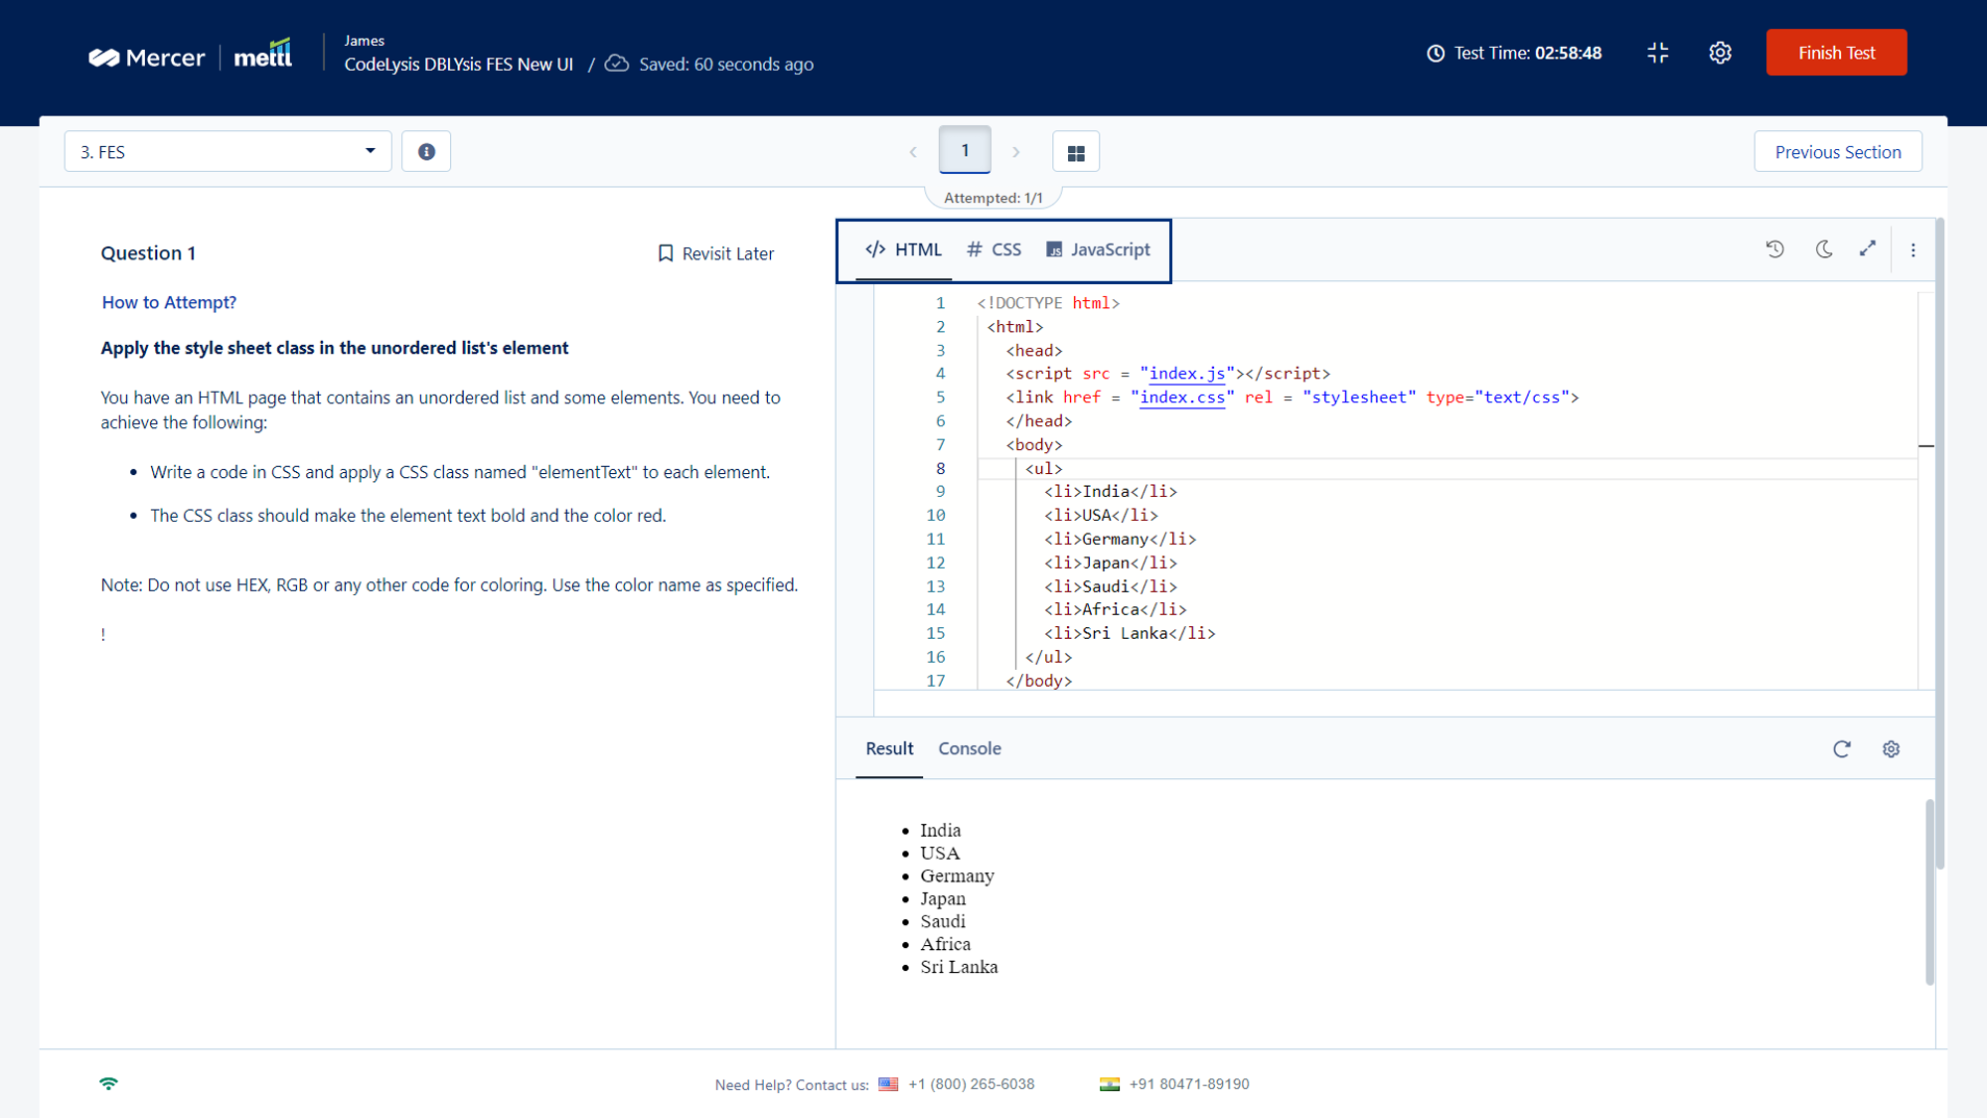Click index.css link in code
This screenshot has width=1987, height=1118.
tap(1181, 398)
